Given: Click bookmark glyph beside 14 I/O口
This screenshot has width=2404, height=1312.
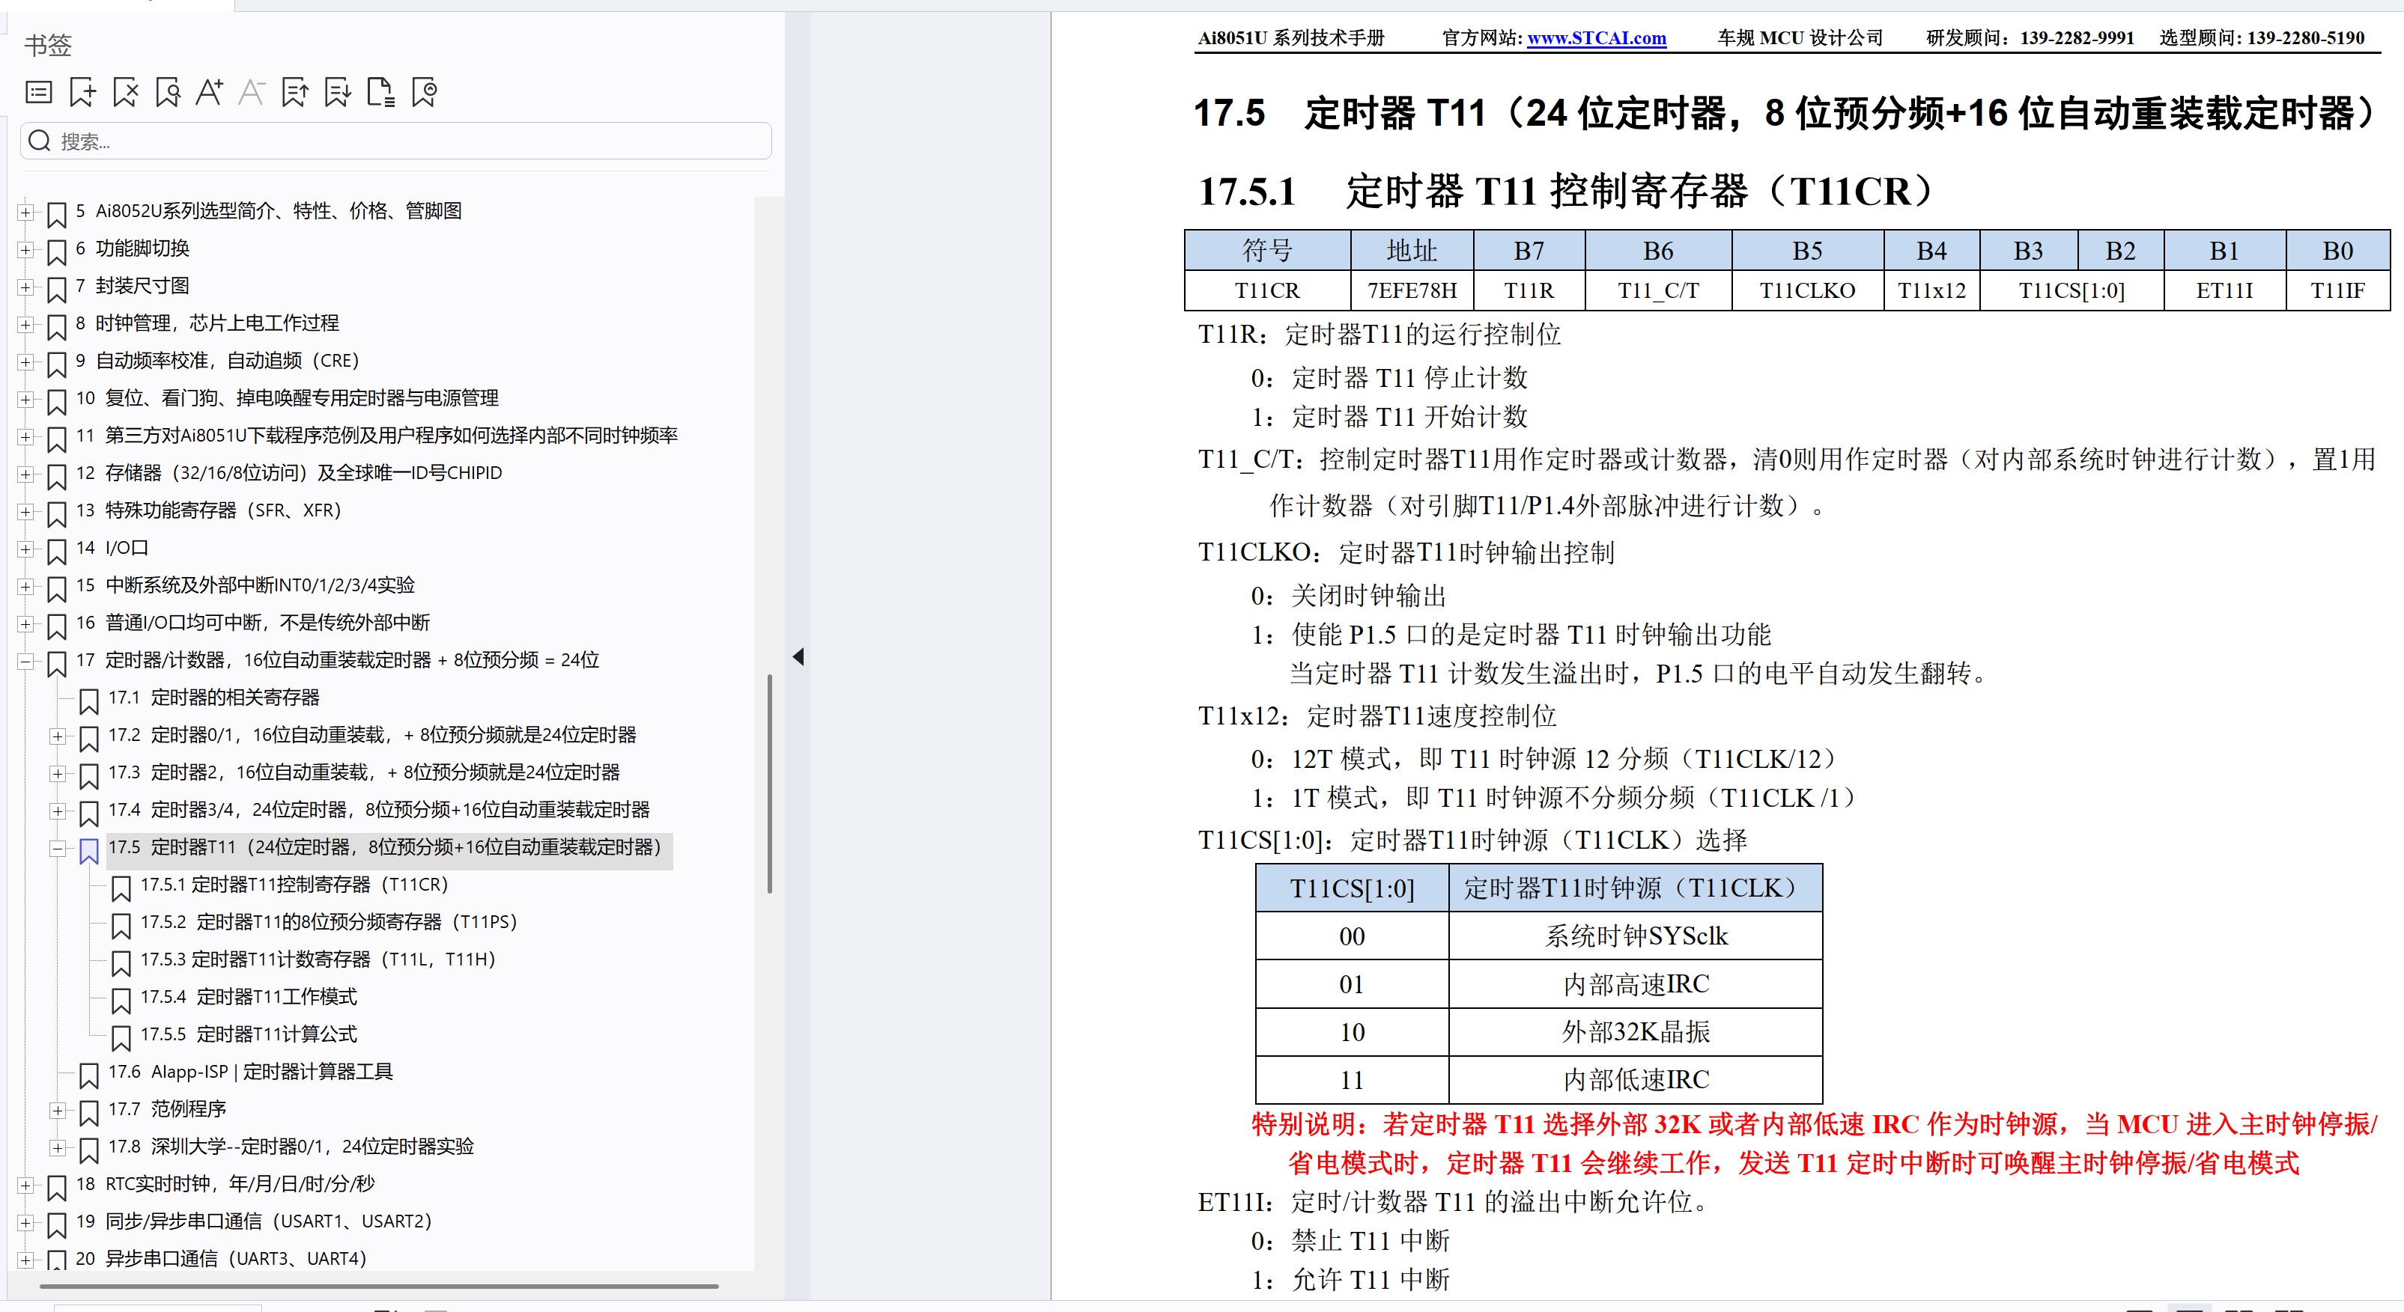Looking at the screenshot, I should click(x=57, y=551).
